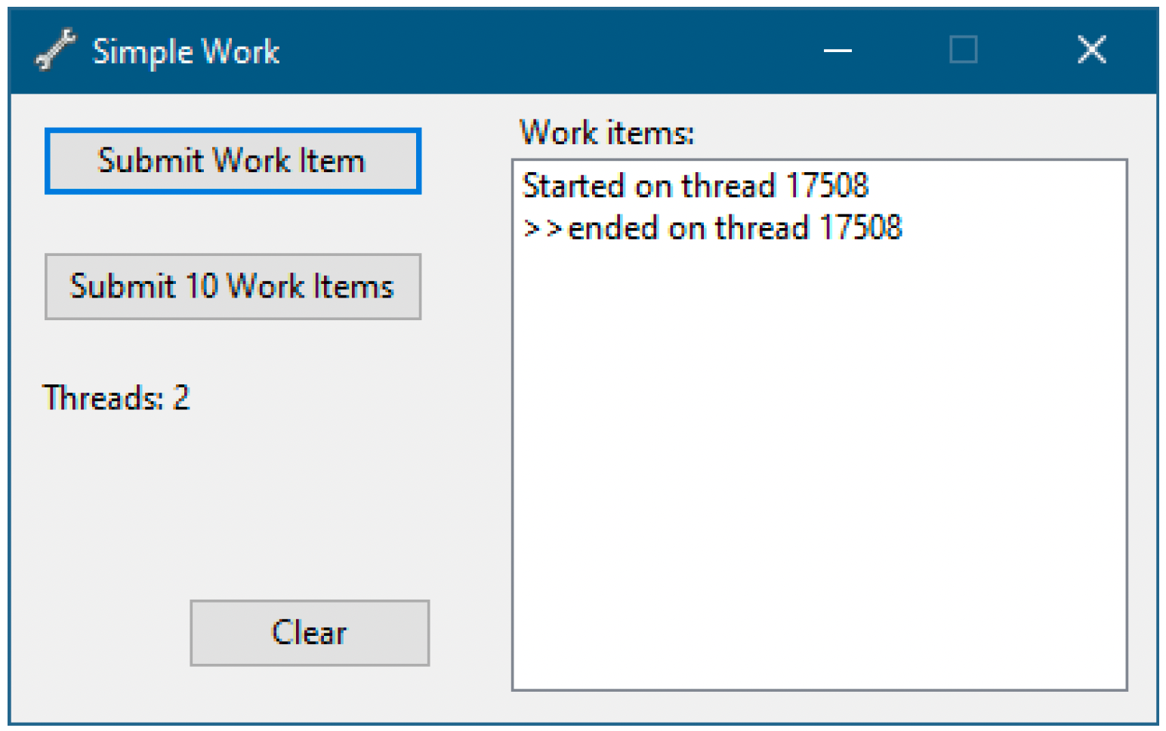Click thread number 17508 in the ended line

[861, 227]
